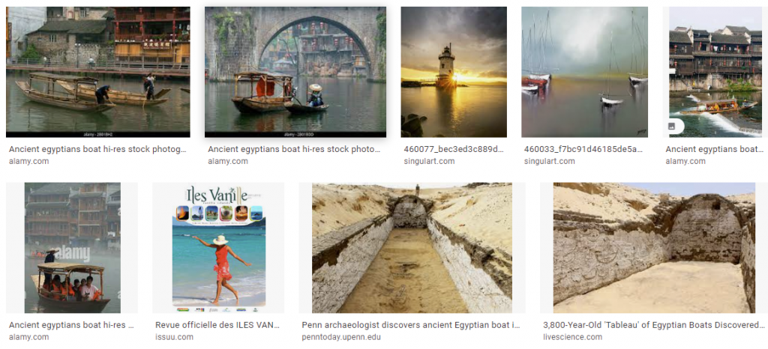
Task: Visit the penntoday.upenn.edu source link
Action: (341, 337)
